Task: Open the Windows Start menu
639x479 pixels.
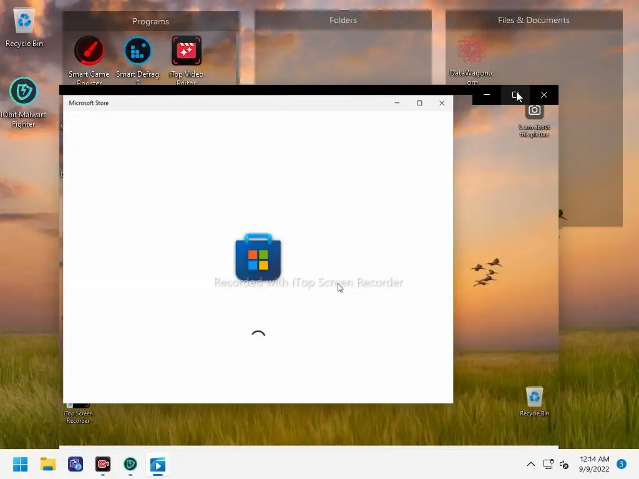Action: 20,464
